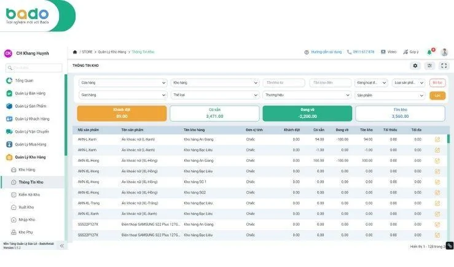Viewport: 454px width, 267px height.
Task: Click the Video icon in header
Action: [383, 52]
